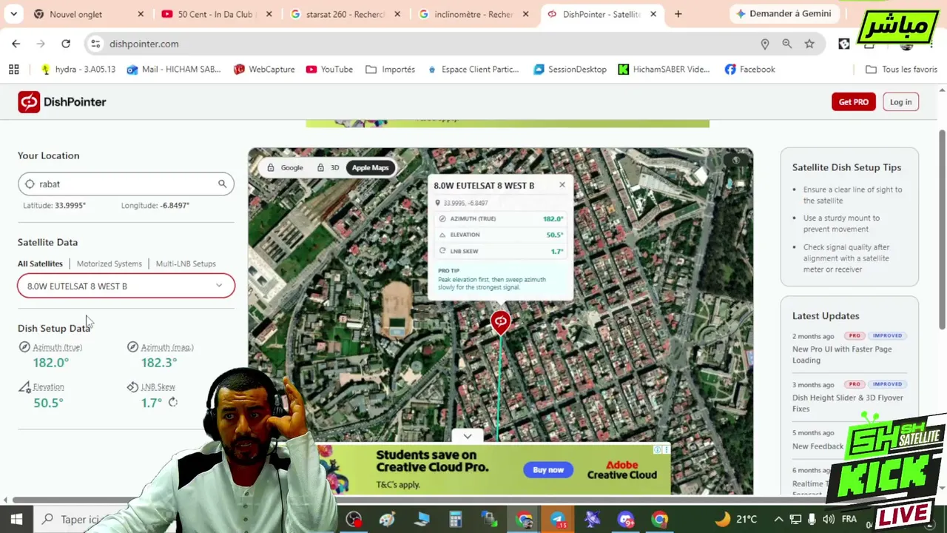Click the 182.3° magnetic azimuth value
The image size is (947, 533).
click(x=159, y=363)
